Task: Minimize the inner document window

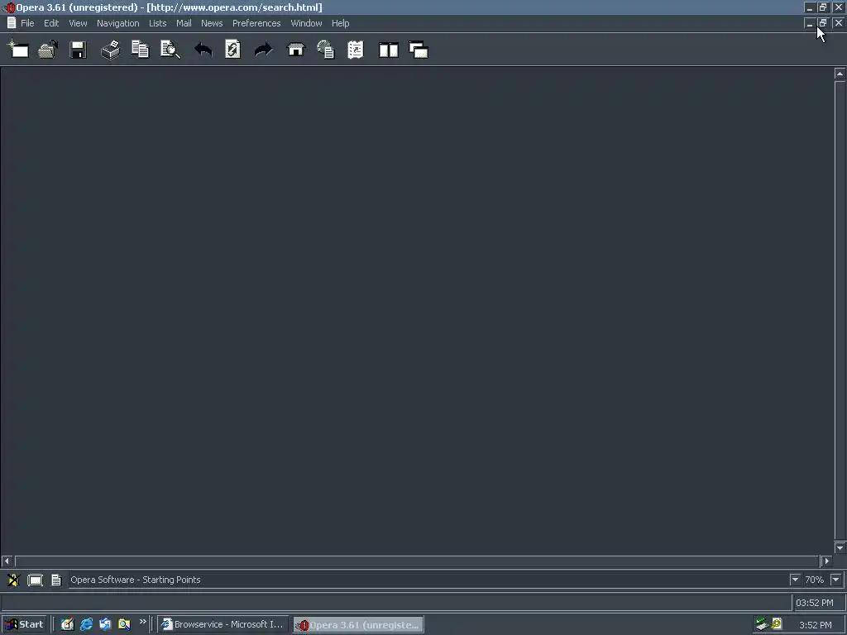Action: [x=809, y=23]
